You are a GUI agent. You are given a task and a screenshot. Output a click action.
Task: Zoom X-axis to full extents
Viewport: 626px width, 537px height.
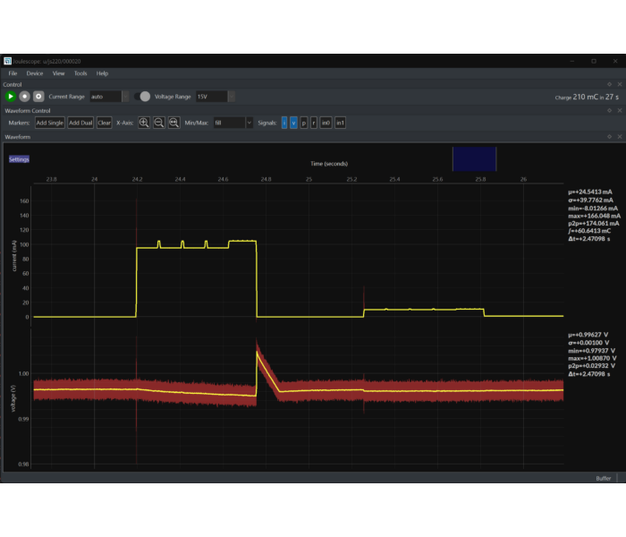pos(174,123)
